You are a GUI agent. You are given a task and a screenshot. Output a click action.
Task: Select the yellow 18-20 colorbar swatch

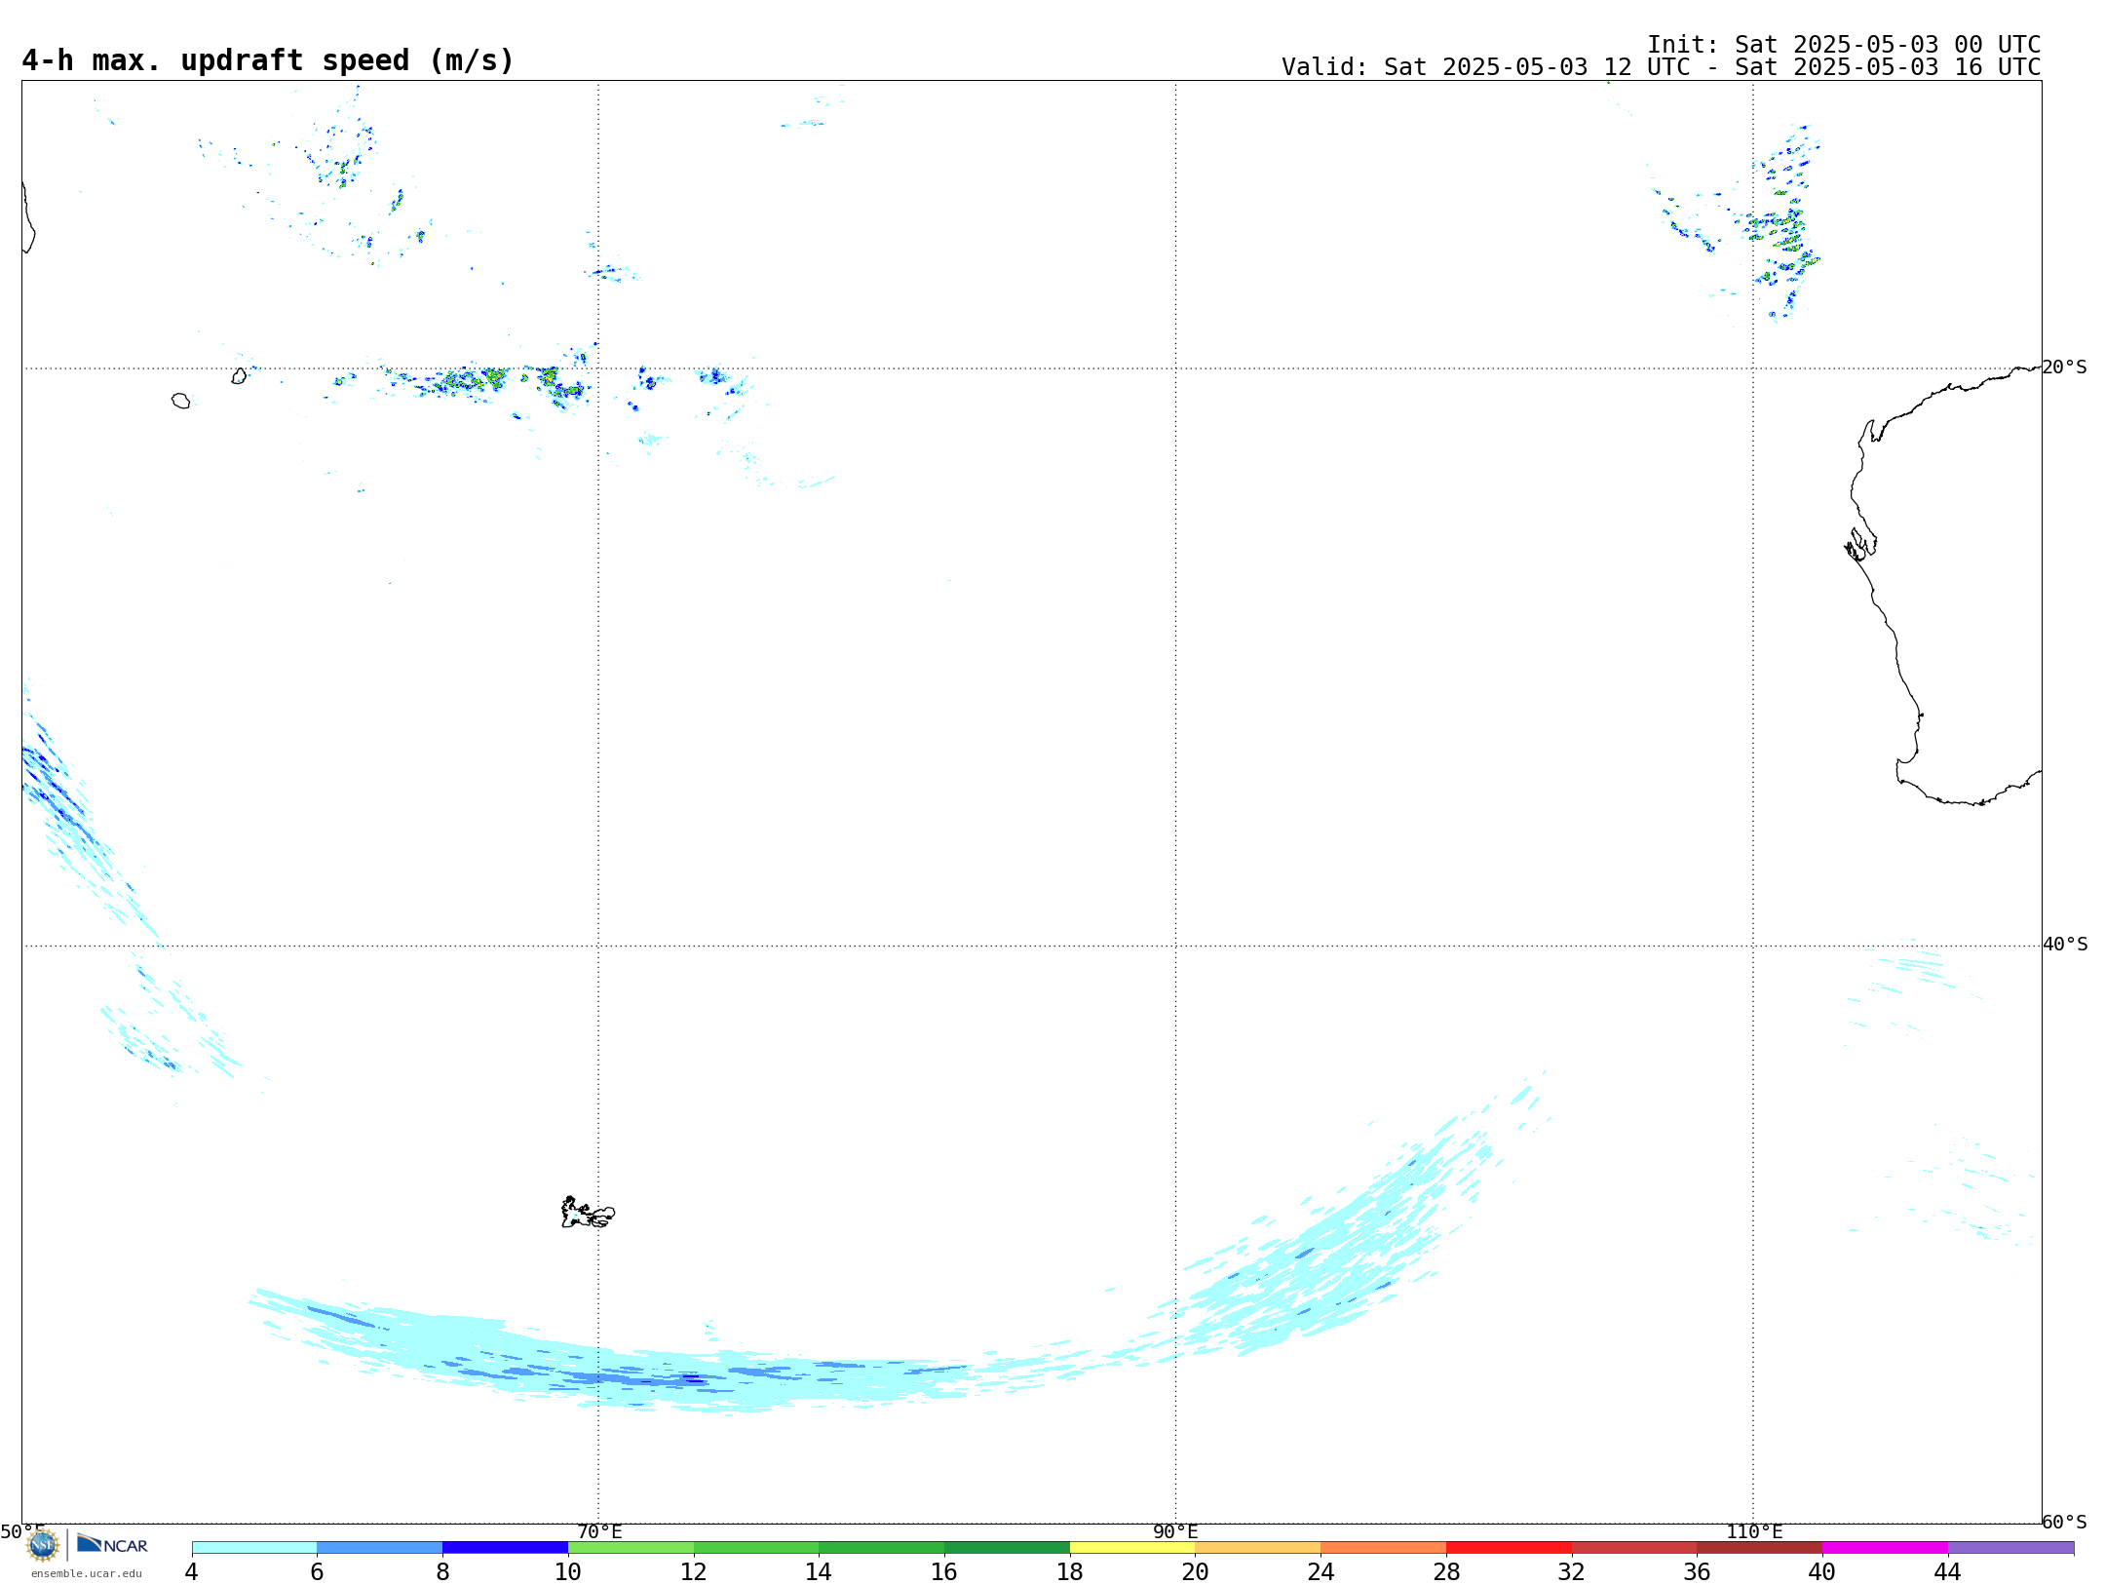click(x=1132, y=1548)
